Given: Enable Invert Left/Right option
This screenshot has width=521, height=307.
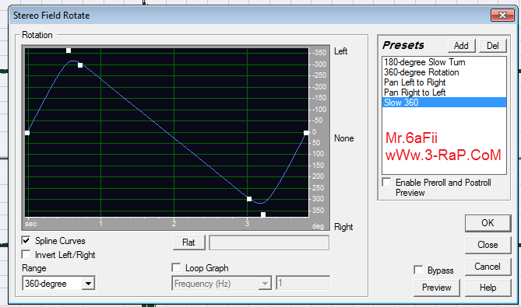Looking at the screenshot, I should click(26, 254).
